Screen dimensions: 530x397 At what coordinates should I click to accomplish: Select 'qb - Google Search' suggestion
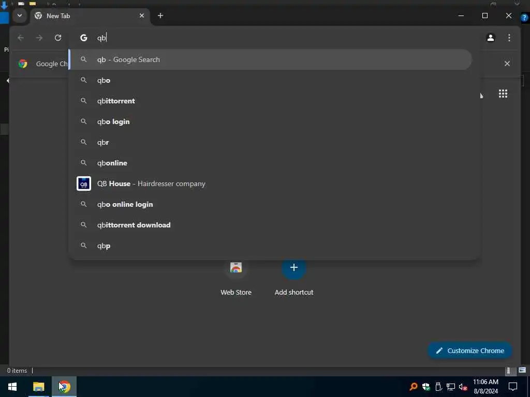click(270, 60)
